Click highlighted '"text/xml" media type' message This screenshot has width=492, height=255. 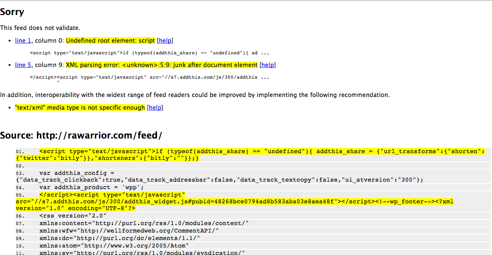point(80,107)
